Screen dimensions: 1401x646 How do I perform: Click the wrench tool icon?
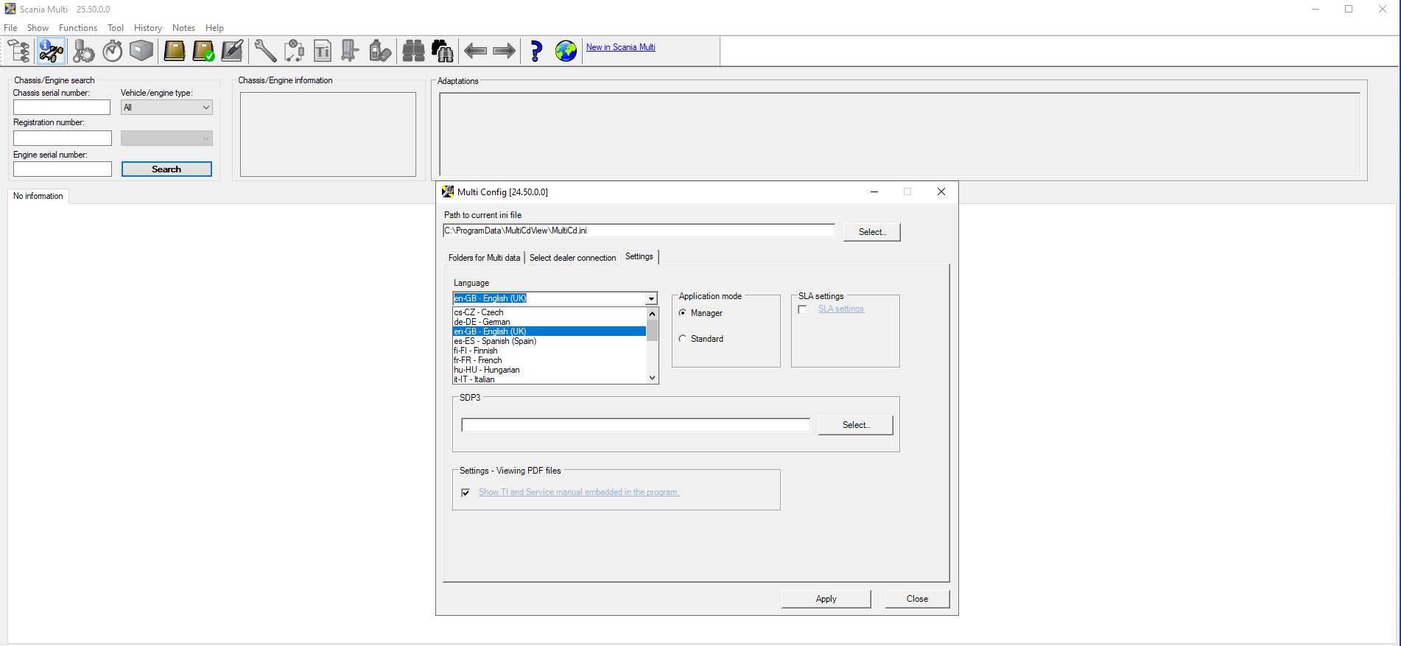pos(264,51)
